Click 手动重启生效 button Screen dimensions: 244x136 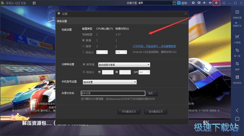[x=129, y=112]
